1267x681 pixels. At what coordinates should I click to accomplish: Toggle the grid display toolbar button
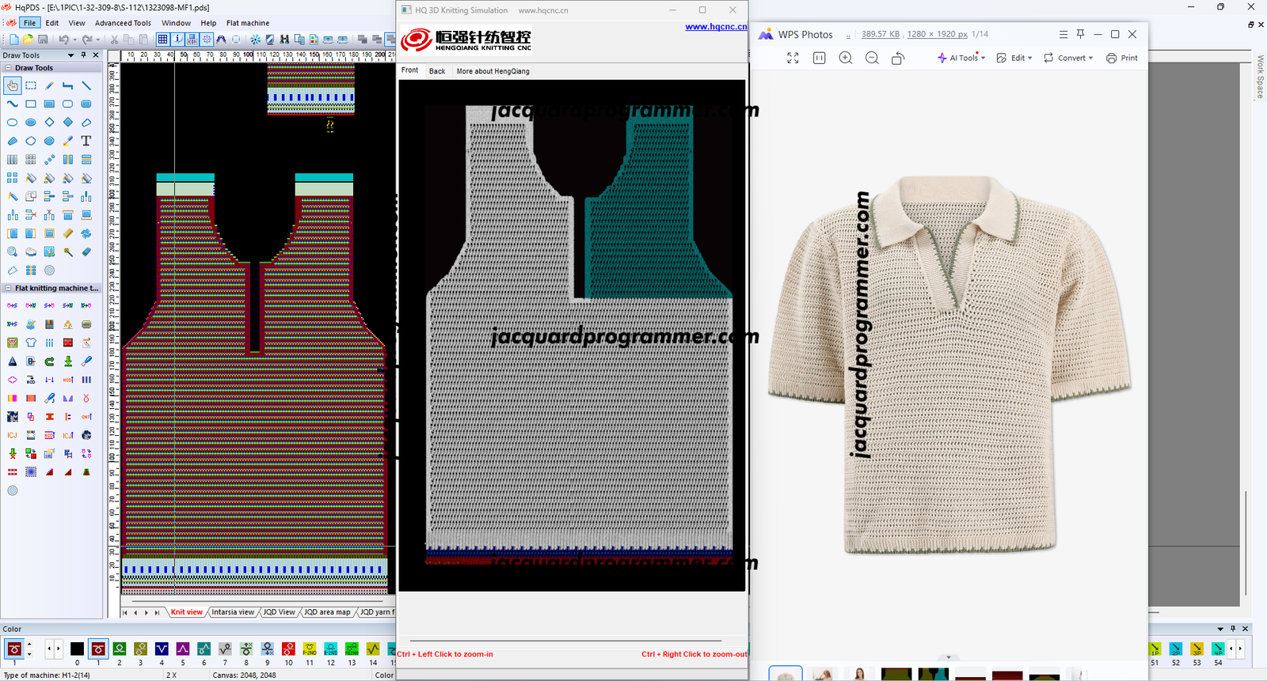(162, 39)
